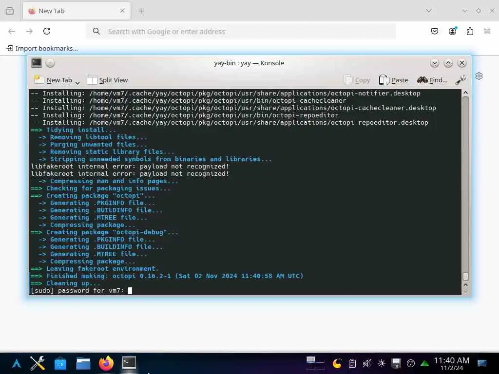Click the Firefox address search field
Viewport: 499px width, 374px height.
241,31
